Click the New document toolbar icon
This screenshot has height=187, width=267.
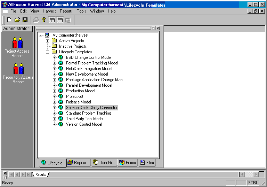9,20
